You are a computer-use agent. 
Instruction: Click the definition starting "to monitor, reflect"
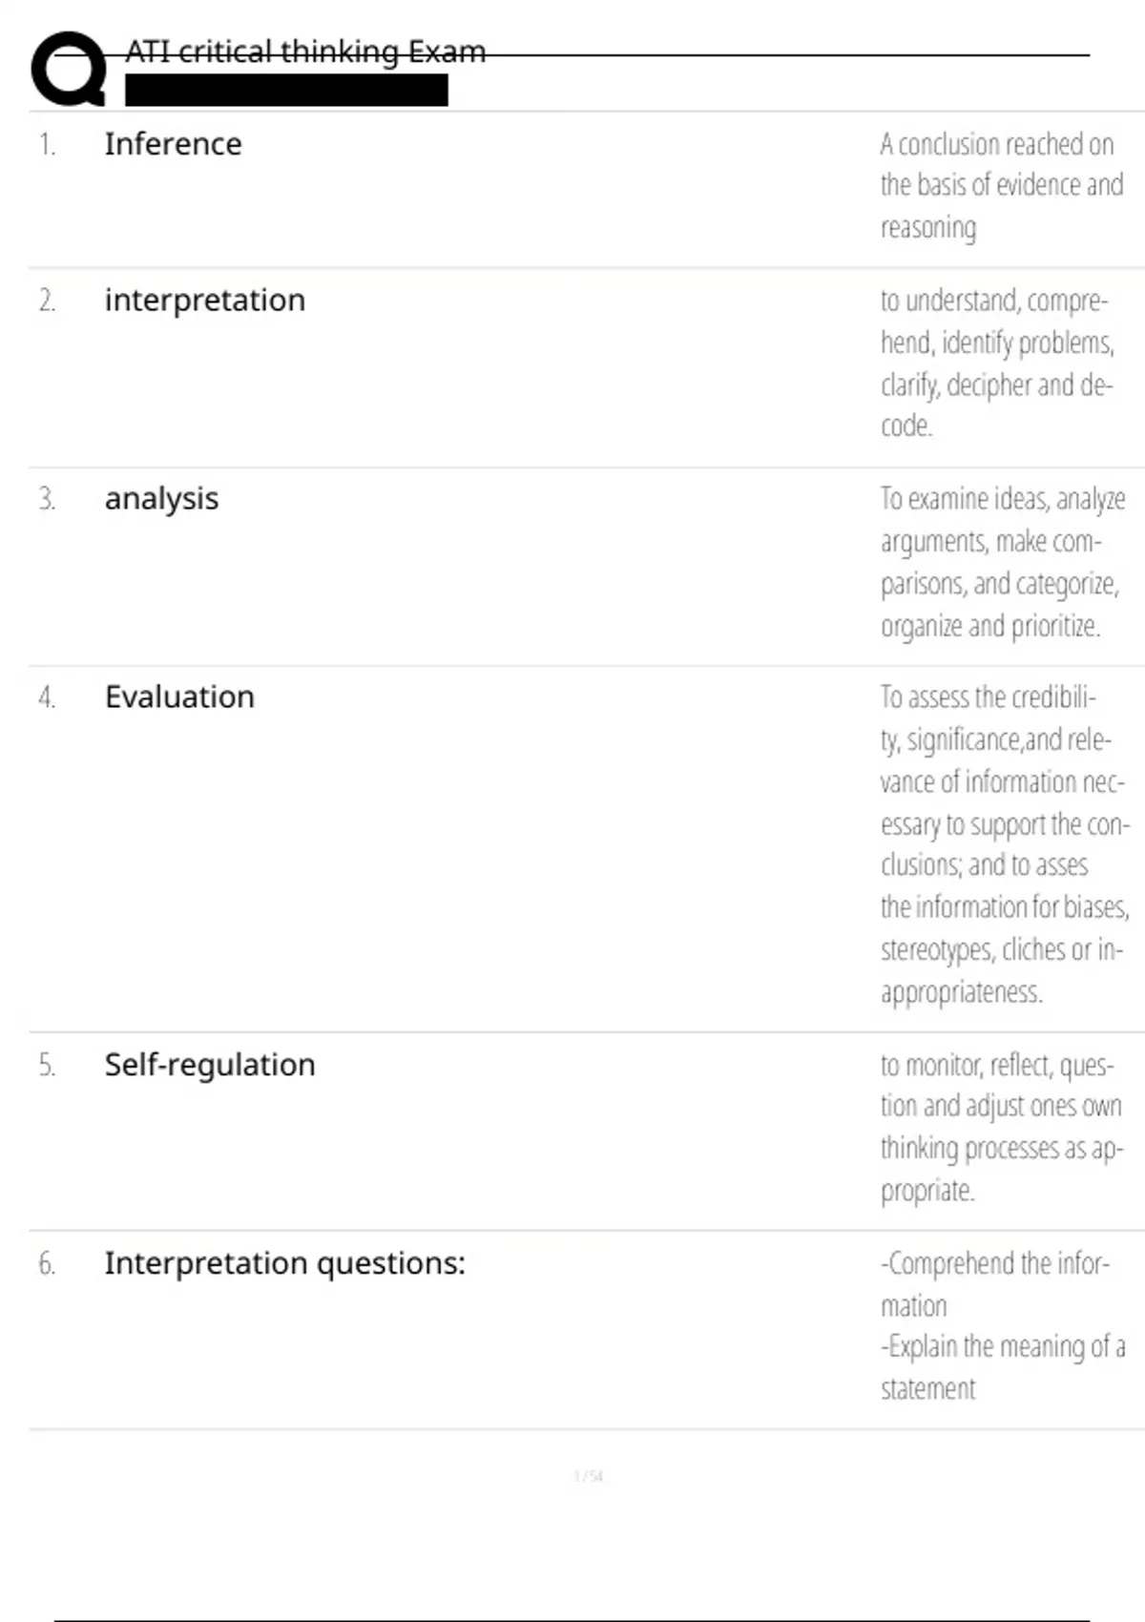click(x=999, y=1127)
